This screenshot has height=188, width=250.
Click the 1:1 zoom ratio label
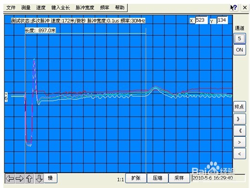(120, 179)
